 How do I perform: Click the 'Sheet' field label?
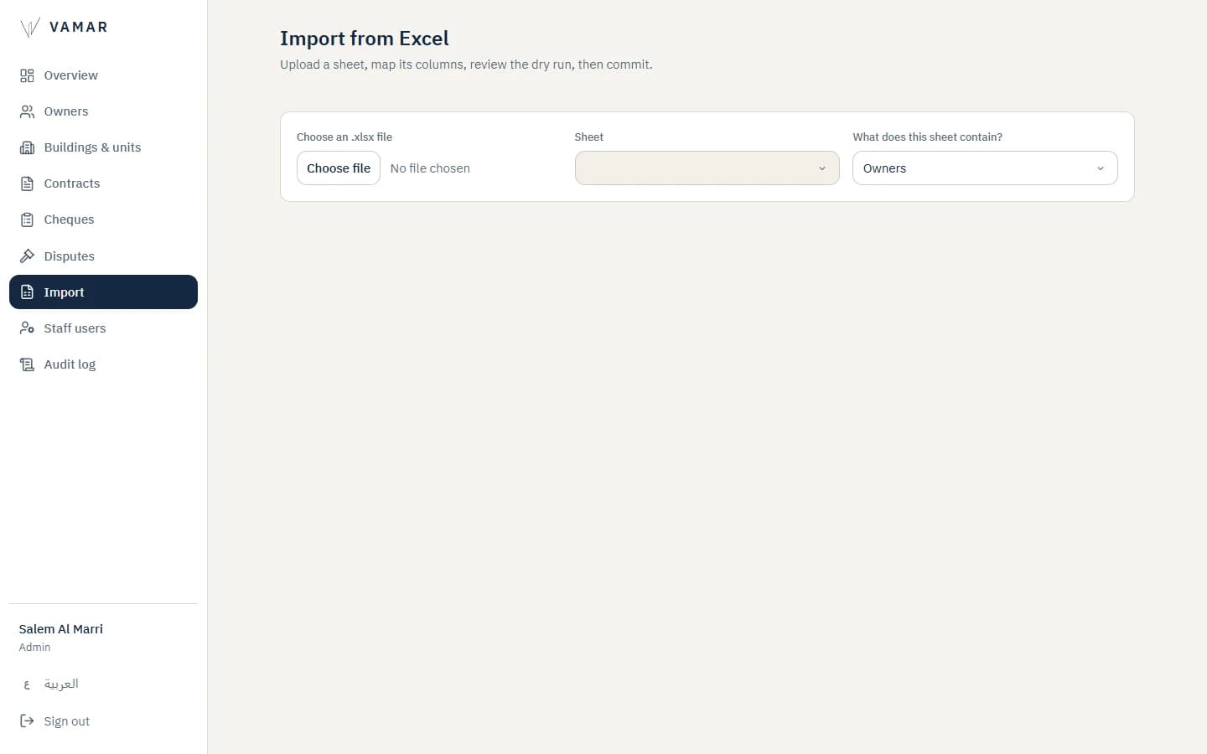[589, 137]
